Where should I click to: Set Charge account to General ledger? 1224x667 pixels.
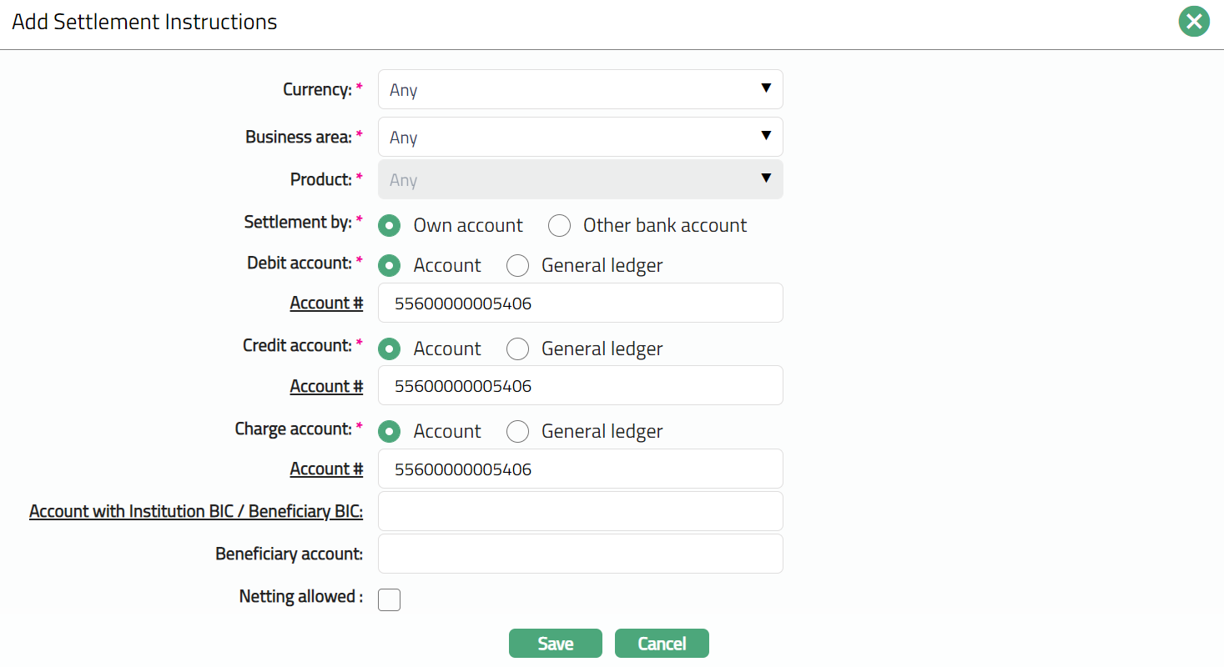pyautogui.click(x=517, y=431)
